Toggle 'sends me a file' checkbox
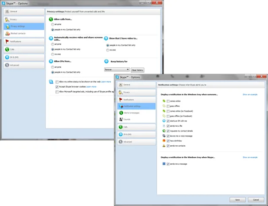This screenshot has width=268, height=206. click(168, 126)
